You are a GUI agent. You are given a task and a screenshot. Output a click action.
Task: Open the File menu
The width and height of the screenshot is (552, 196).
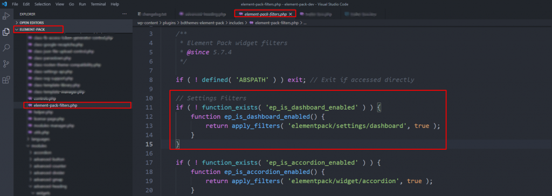click(15, 4)
